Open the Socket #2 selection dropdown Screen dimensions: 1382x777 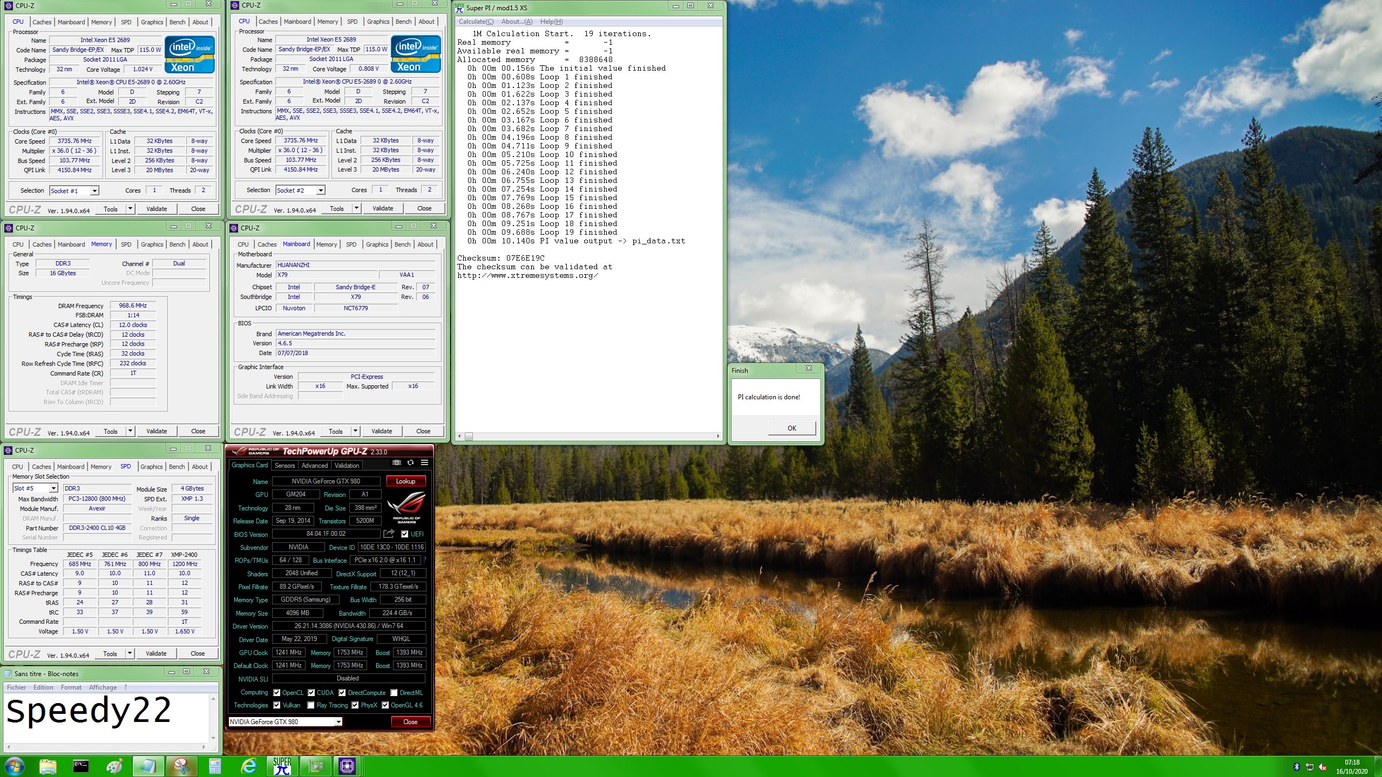tap(300, 190)
